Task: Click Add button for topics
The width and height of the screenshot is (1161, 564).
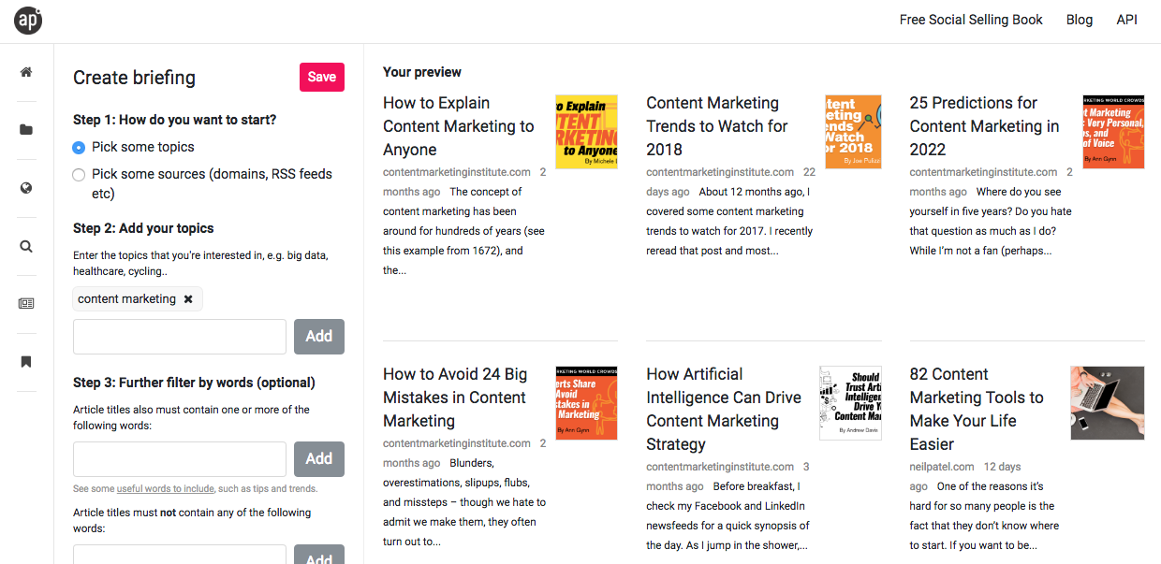Action: [x=318, y=337]
